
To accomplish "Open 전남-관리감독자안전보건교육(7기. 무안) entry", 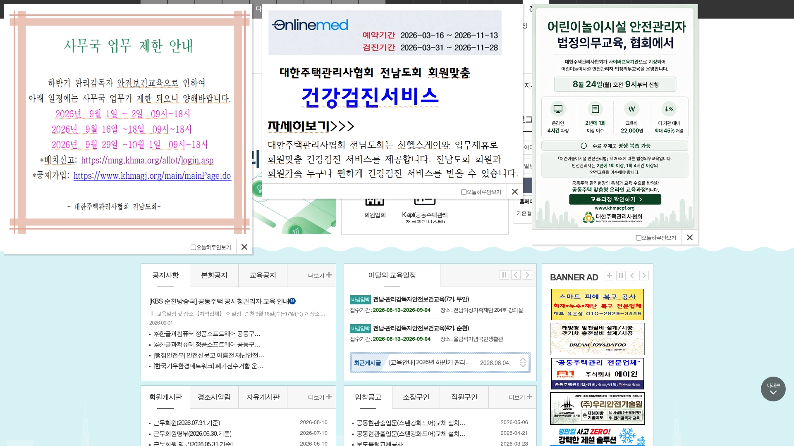I will pyautogui.click(x=421, y=299).
